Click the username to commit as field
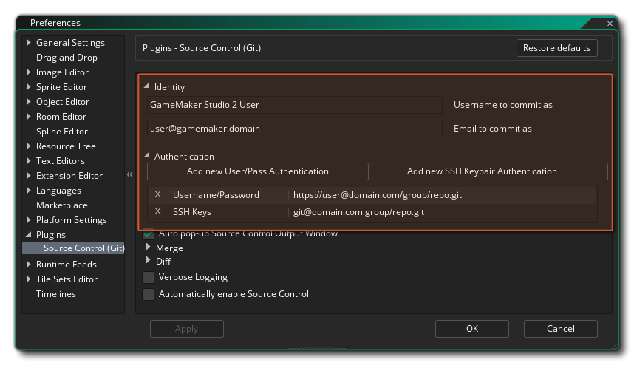This screenshot has width=634, height=365. tap(293, 105)
